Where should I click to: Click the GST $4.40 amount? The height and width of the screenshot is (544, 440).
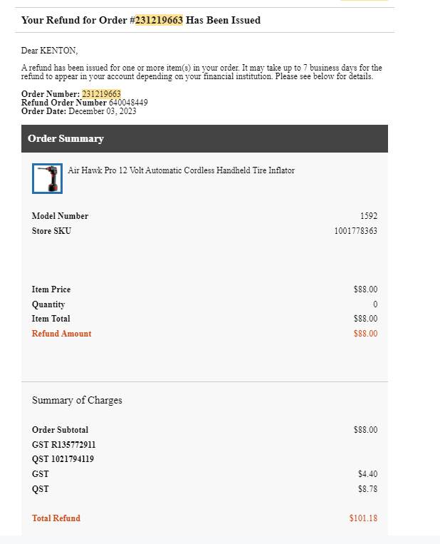pos(367,474)
